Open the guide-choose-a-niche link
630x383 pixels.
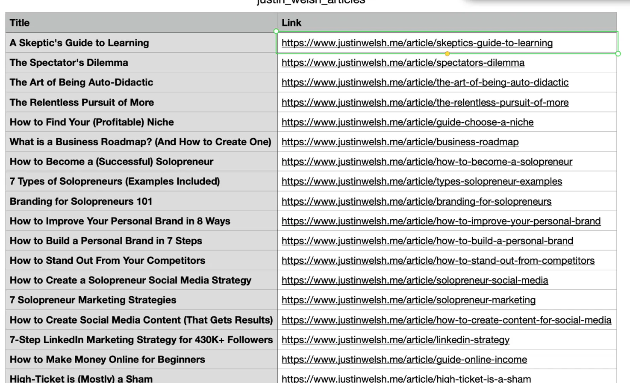pos(408,122)
